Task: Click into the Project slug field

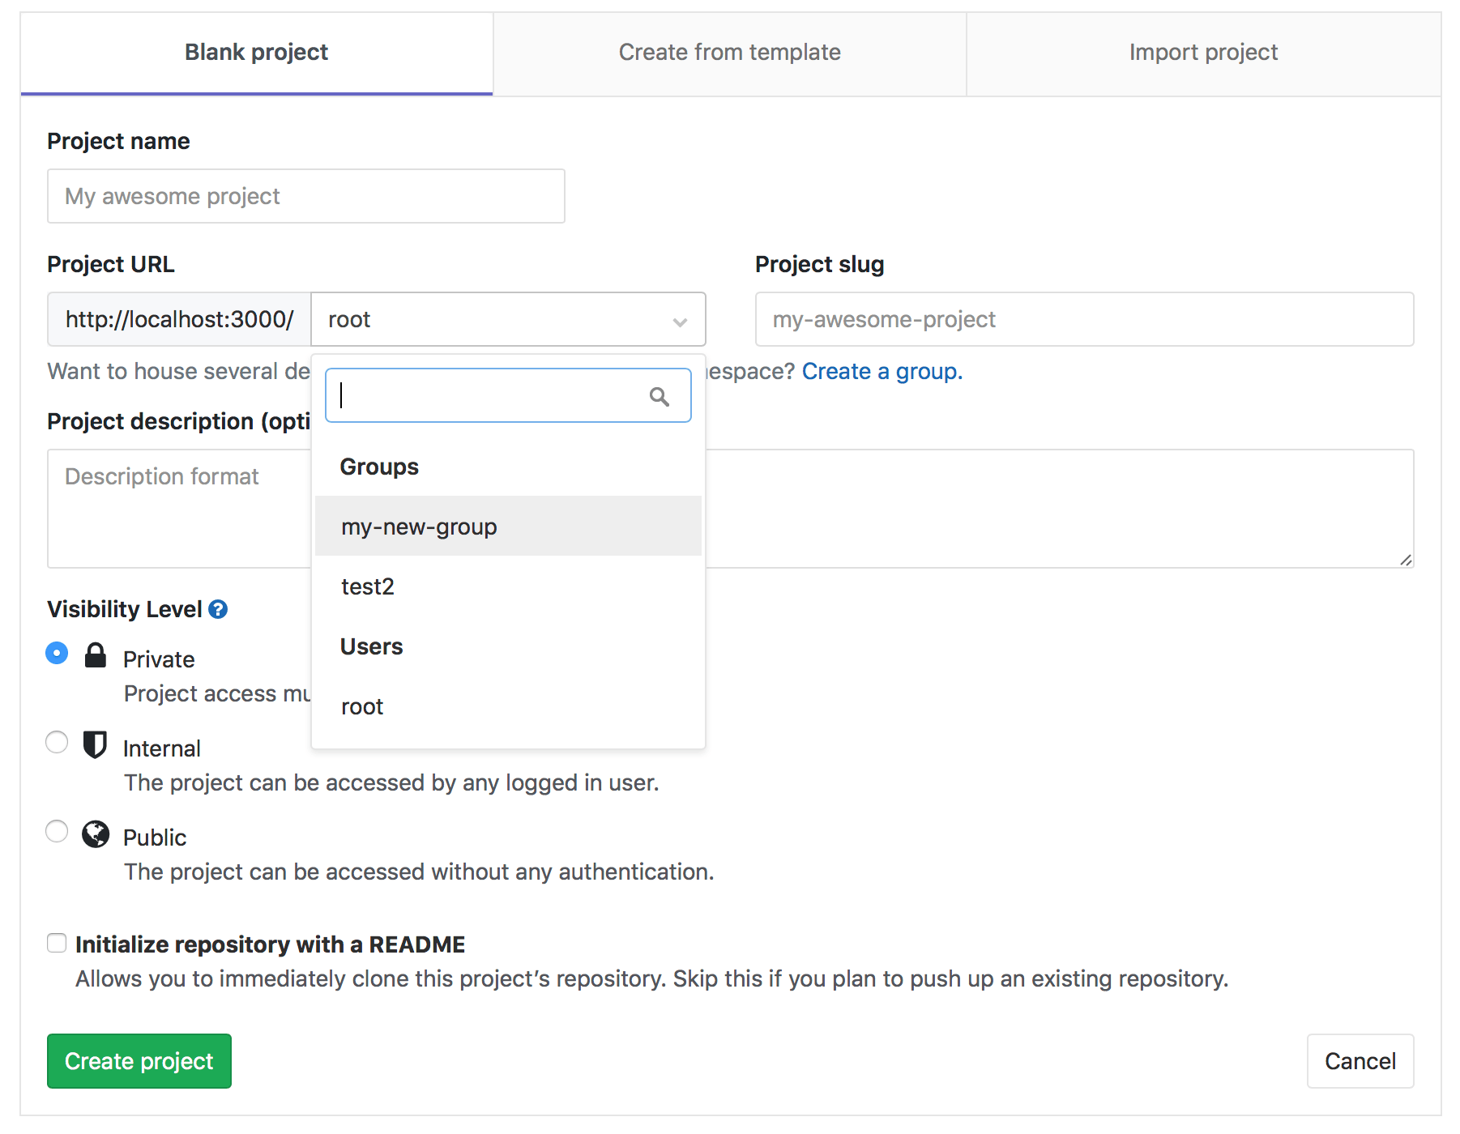Action: pos(1084,320)
